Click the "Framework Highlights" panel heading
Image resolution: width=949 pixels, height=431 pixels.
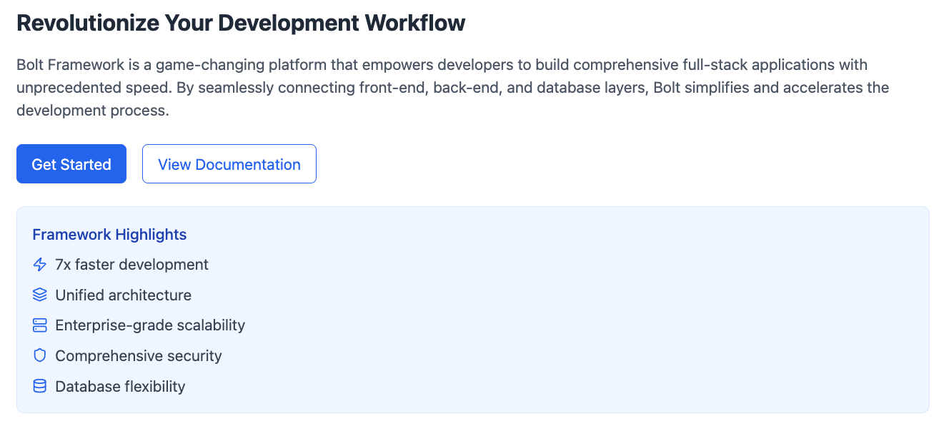109,234
